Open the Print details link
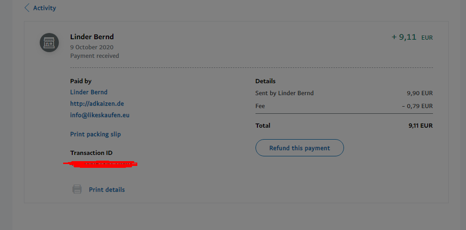 107,190
